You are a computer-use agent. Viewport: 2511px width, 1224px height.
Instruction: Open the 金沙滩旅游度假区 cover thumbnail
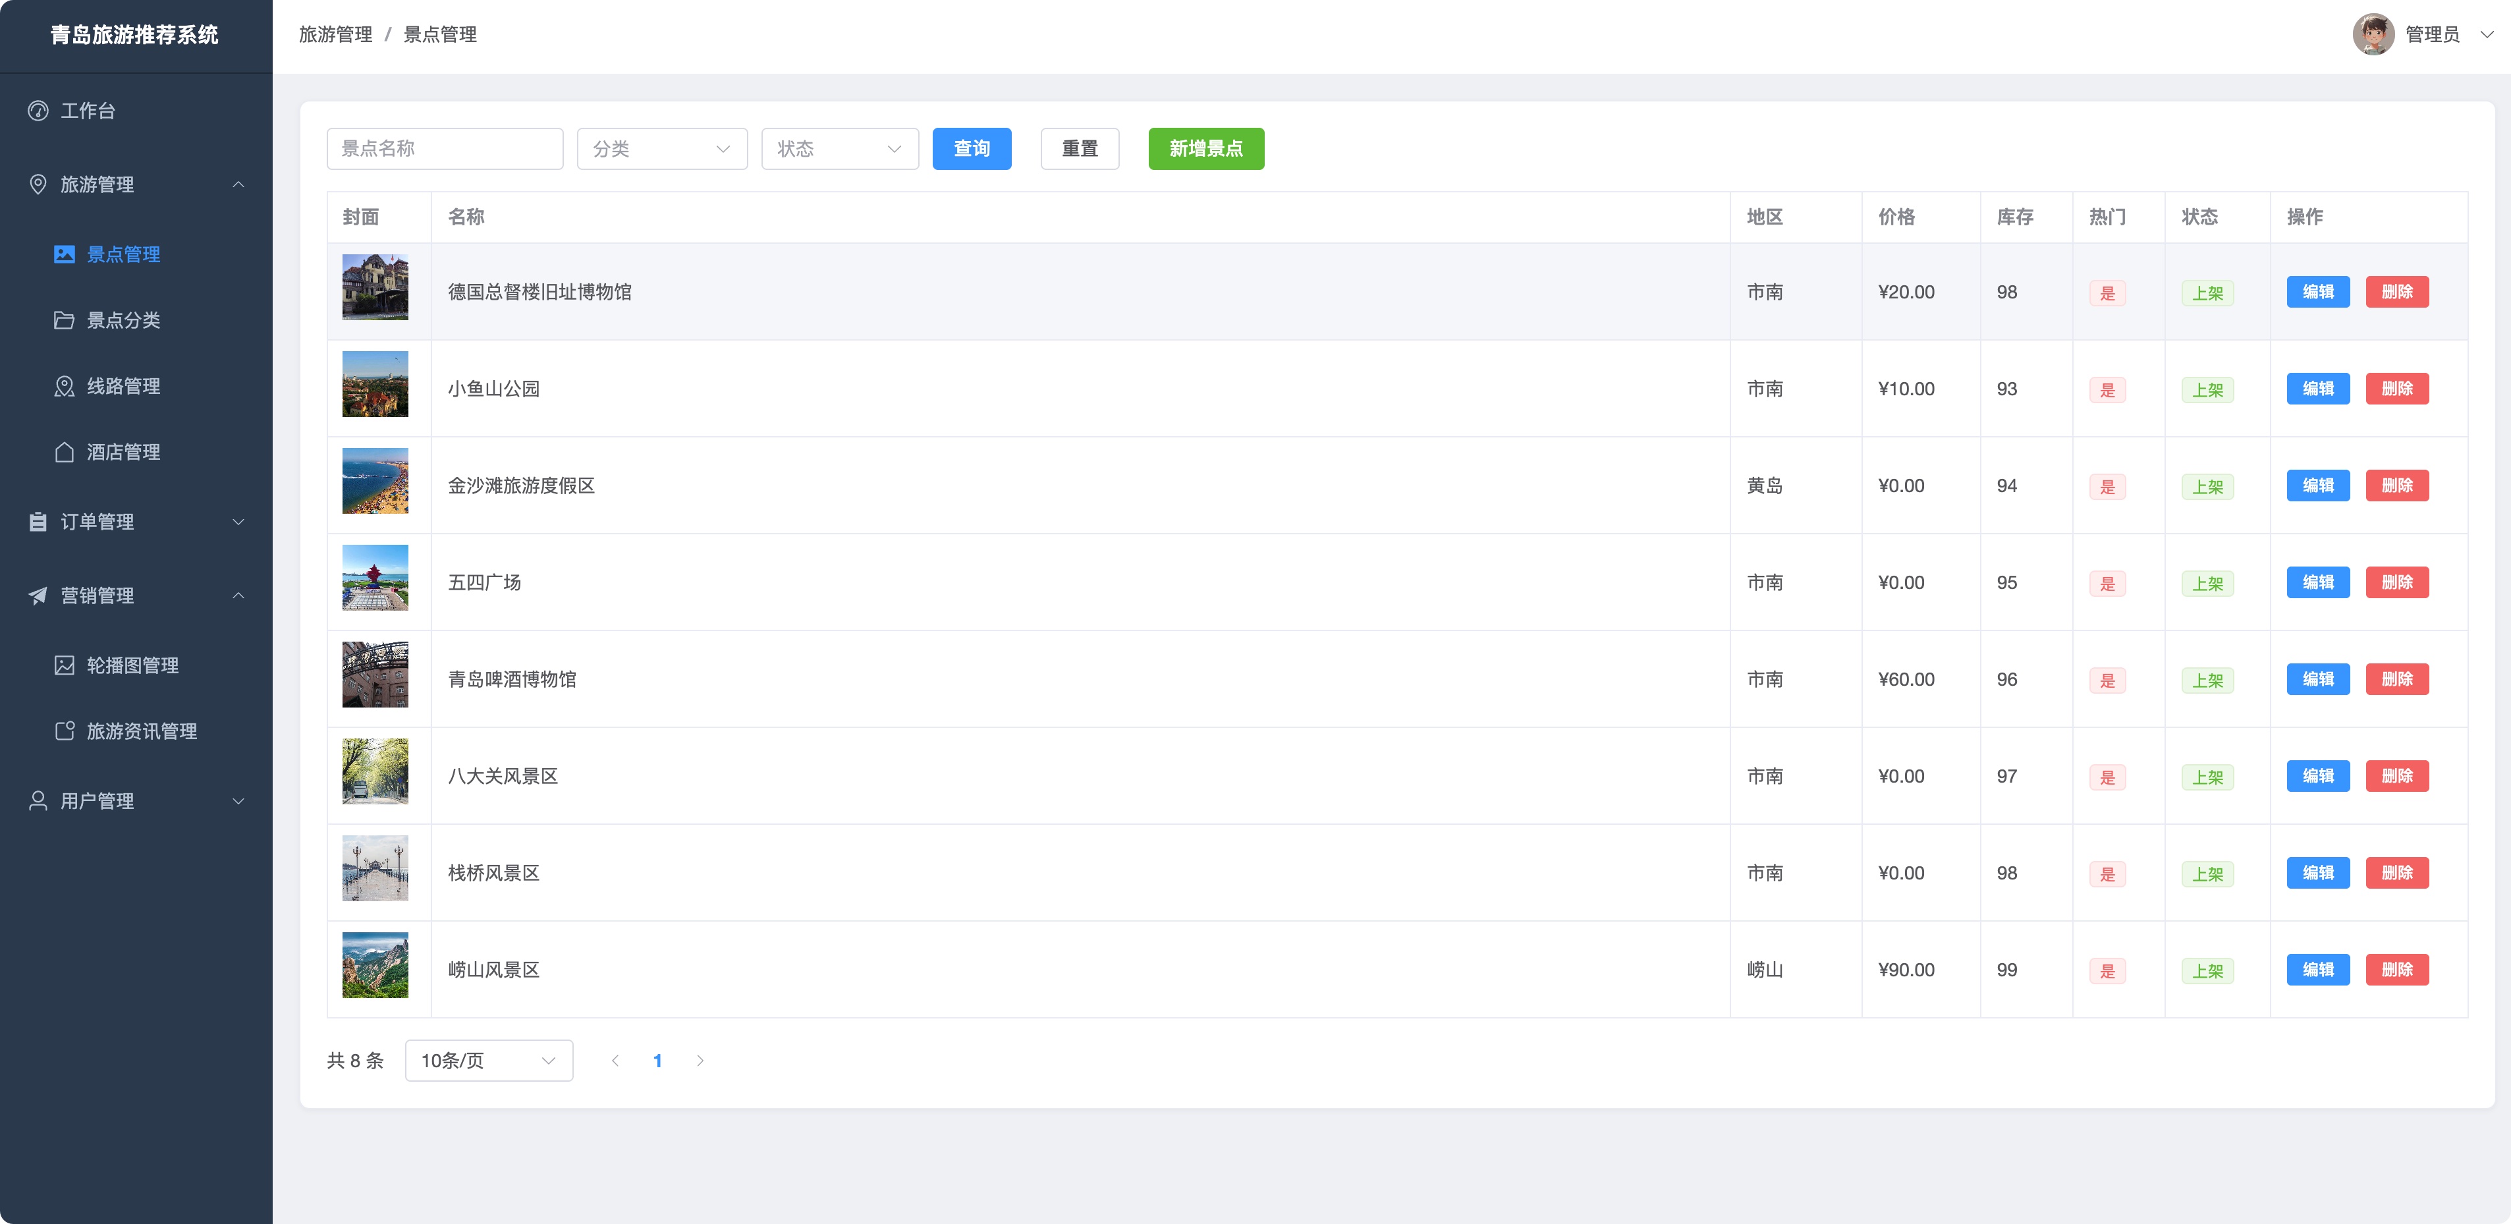(x=375, y=482)
